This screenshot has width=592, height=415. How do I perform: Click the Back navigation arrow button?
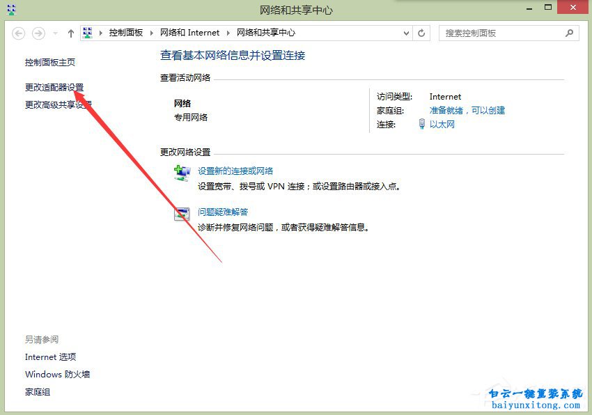coord(19,33)
